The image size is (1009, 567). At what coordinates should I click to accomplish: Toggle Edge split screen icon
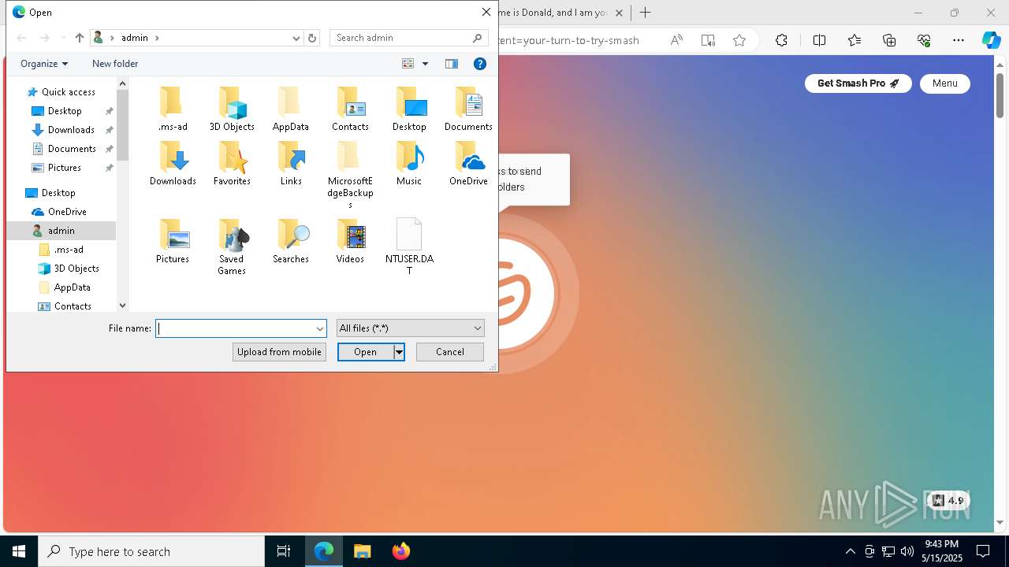pyautogui.click(x=819, y=40)
